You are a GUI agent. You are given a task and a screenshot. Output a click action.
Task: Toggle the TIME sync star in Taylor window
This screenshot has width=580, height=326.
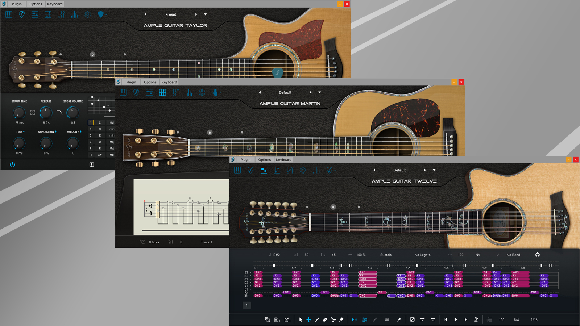[x=24, y=132]
